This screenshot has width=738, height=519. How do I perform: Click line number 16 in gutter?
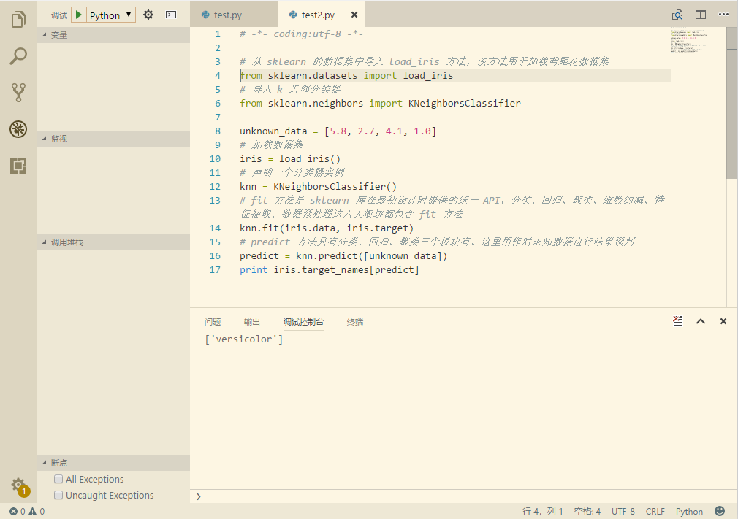(215, 255)
